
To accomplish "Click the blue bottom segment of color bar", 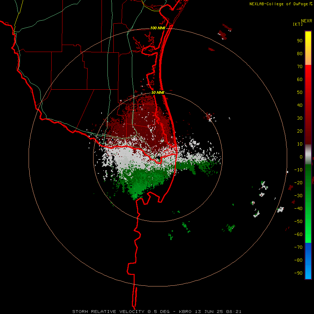I will (308, 261).
